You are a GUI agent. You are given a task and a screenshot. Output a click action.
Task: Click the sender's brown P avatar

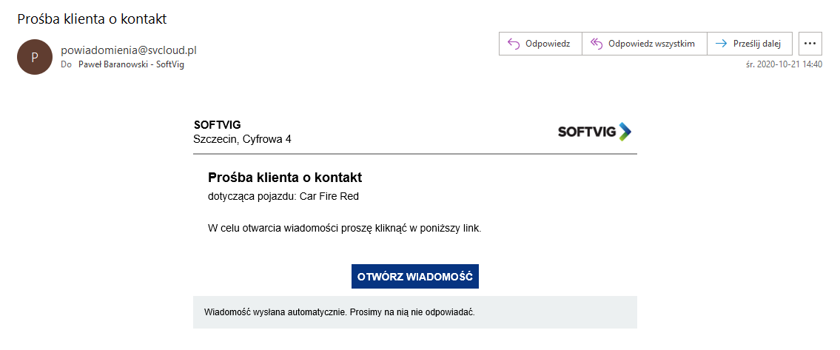[35, 57]
